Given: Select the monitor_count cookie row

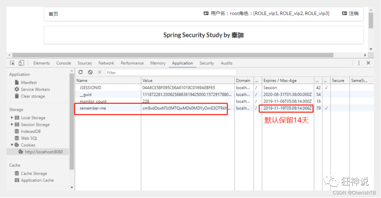Looking at the screenshot, I should 224,101.
